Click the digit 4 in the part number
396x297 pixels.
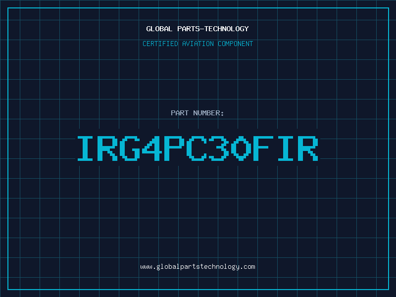[x=152, y=148]
